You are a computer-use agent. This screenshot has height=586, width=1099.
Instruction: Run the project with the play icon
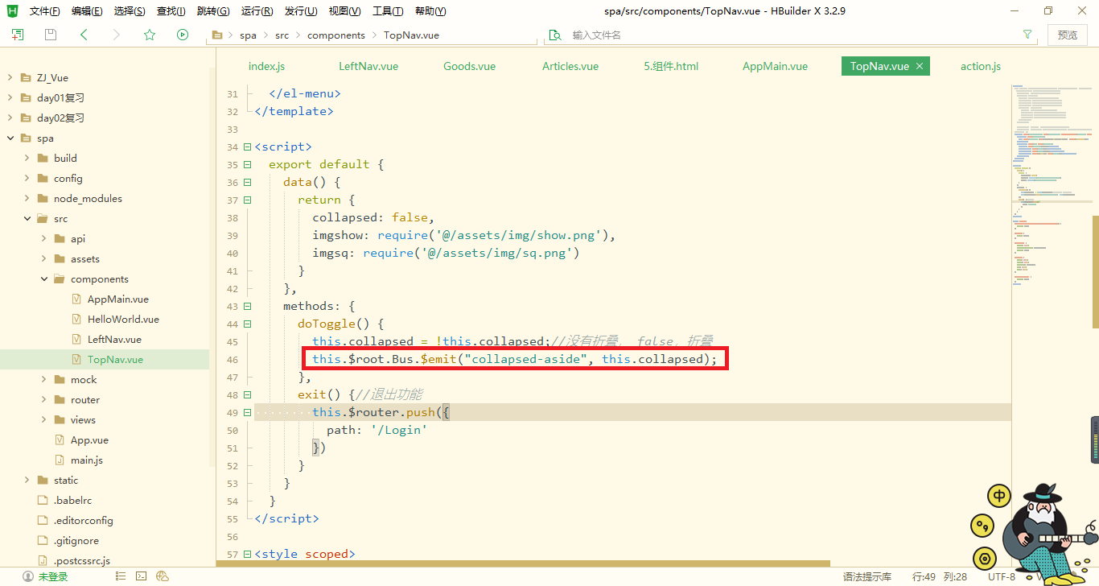pyautogui.click(x=183, y=35)
